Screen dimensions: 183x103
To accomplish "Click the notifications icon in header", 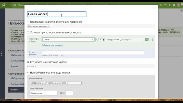I will pyautogui.click(x=169, y=5).
